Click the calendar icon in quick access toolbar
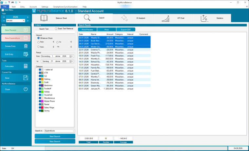The height and width of the screenshot is (151, 249). coord(9,2)
